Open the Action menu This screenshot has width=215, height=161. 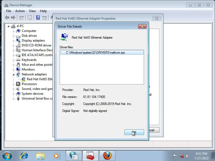pos(20,11)
